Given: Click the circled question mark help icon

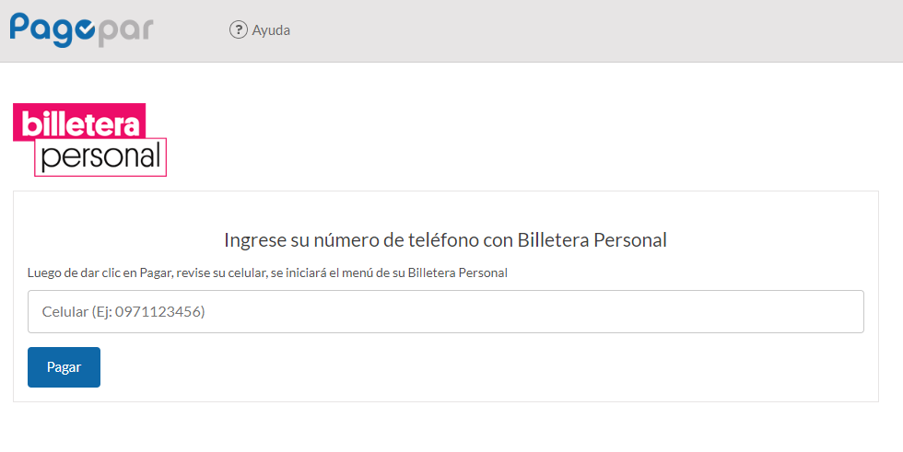Looking at the screenshot, I should click(238, 29).
